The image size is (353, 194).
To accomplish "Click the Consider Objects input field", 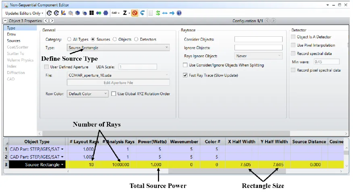I will [x=258, y=39].
